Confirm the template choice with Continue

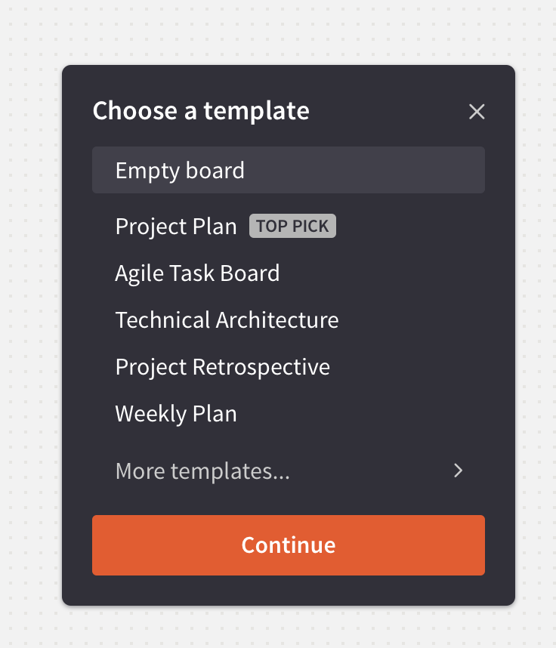288,545
